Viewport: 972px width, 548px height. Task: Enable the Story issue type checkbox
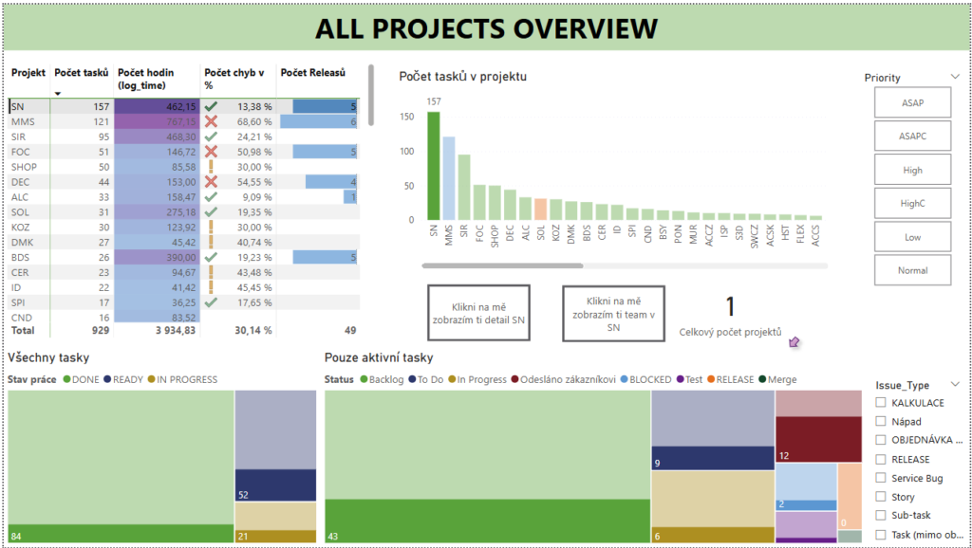tap(879, 497)
